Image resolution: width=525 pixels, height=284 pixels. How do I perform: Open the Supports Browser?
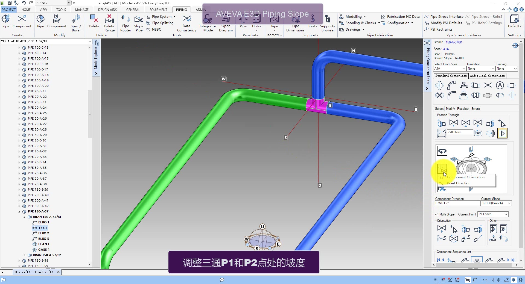coord(328,23)
